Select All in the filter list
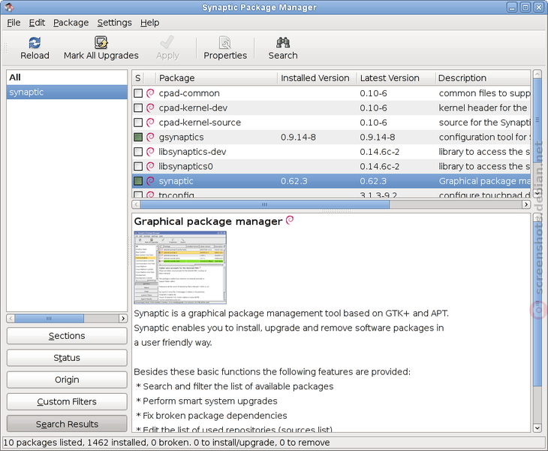 click(67, 77)
